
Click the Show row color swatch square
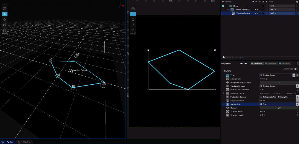263,6
